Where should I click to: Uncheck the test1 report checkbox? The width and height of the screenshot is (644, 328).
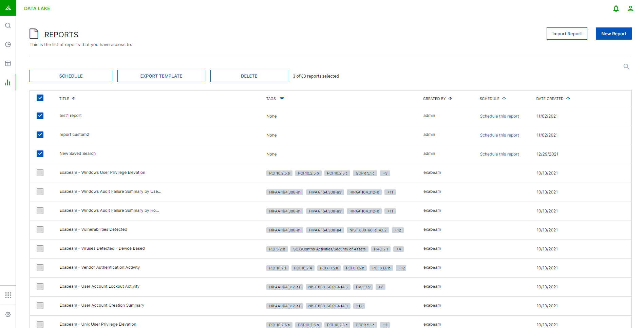click(40, 116)
